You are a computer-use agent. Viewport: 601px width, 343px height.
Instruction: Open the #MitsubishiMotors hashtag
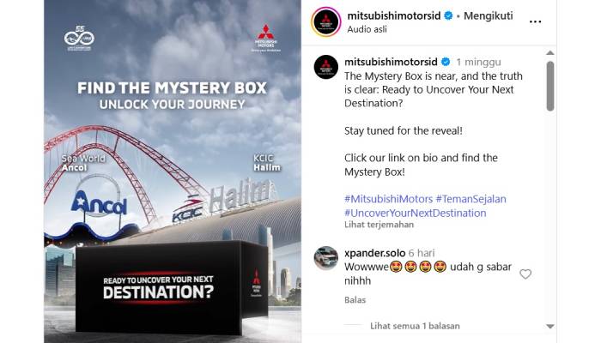click(x=388, y=199)
